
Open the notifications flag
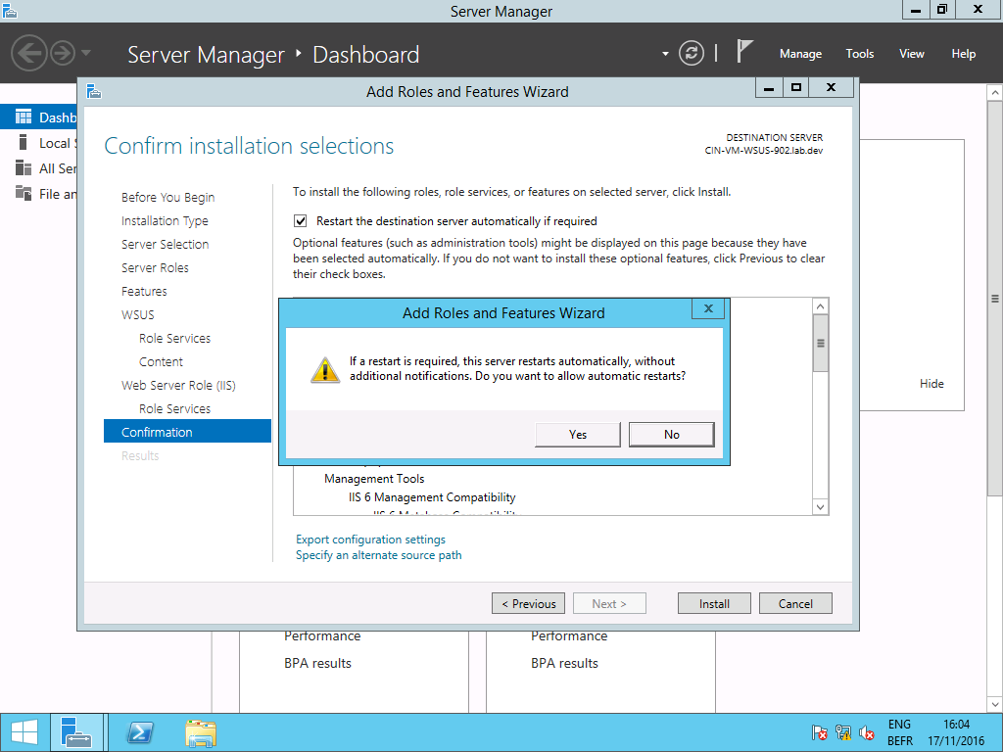[744, 52]
